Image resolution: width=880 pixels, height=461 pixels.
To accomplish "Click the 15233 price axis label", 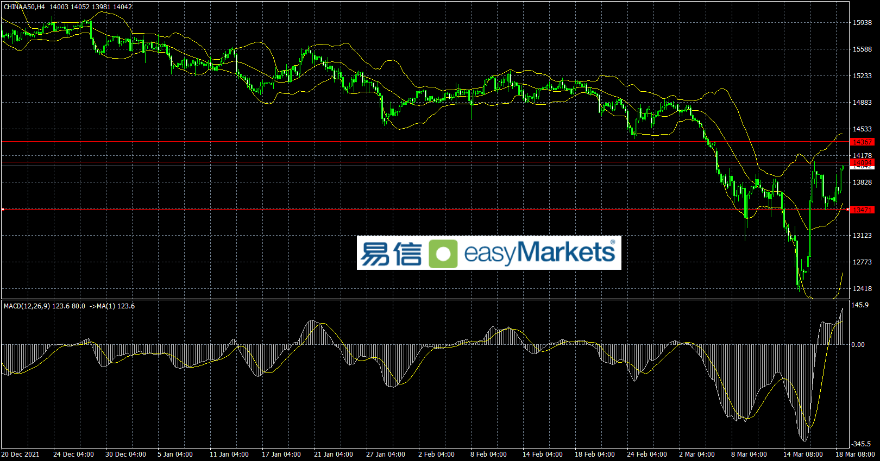I will [x=862, y=76].
